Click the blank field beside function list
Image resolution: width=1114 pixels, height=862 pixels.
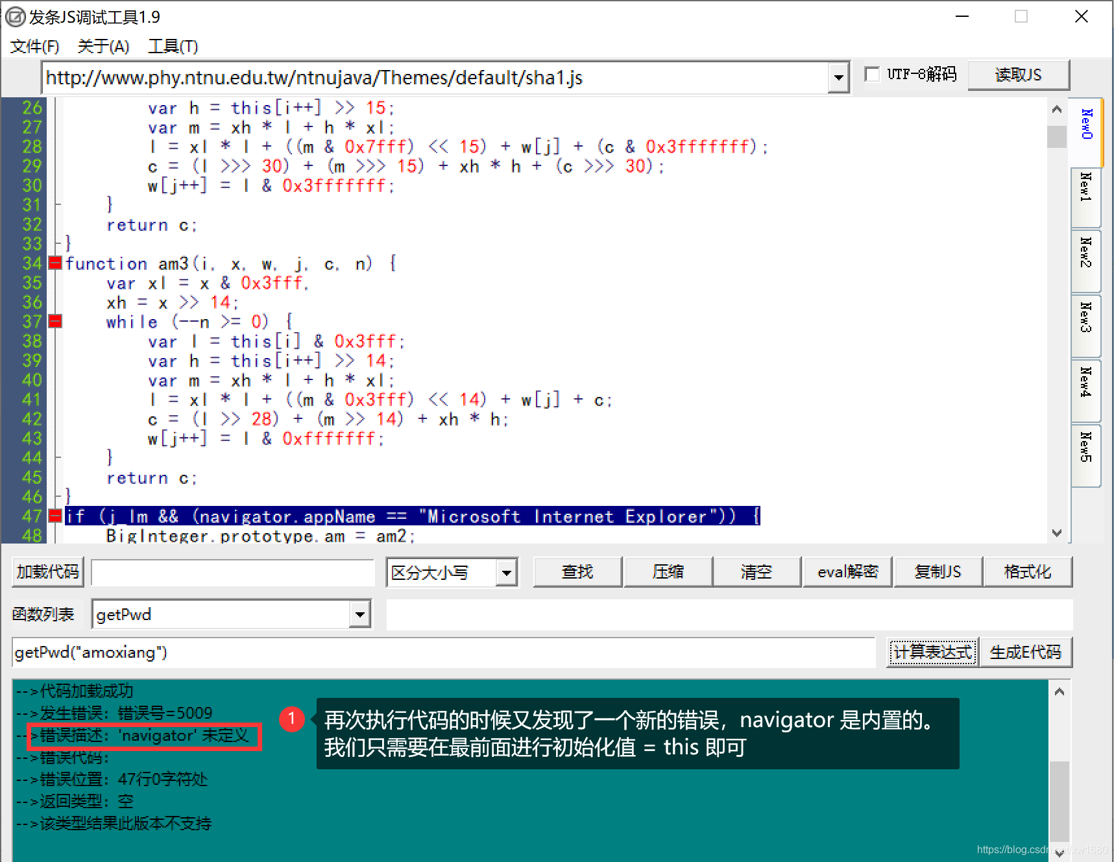tap(729, 614)
